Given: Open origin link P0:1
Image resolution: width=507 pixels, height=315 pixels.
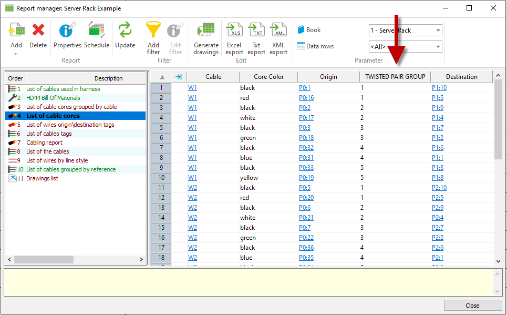Looking at the screenshot, I should [305, 88].
